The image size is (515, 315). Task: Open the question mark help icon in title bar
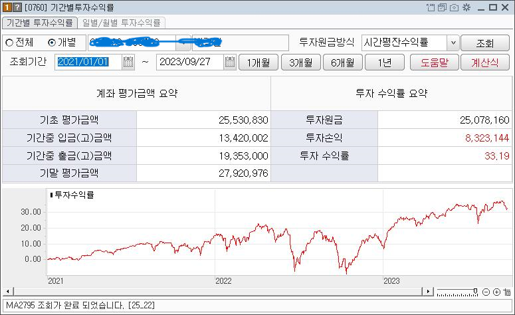(x=17, y=7)
